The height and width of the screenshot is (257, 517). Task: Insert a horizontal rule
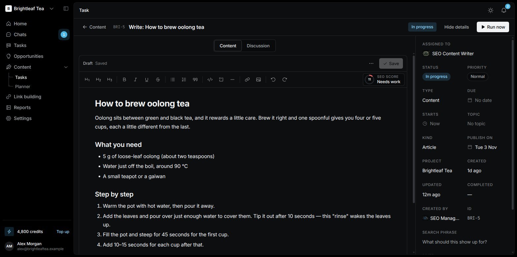click(x=232, y=80)
